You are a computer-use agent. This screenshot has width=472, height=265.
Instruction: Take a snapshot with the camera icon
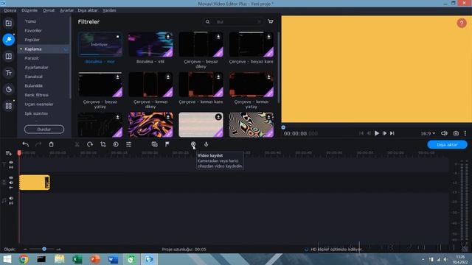(x=456, y=133)
